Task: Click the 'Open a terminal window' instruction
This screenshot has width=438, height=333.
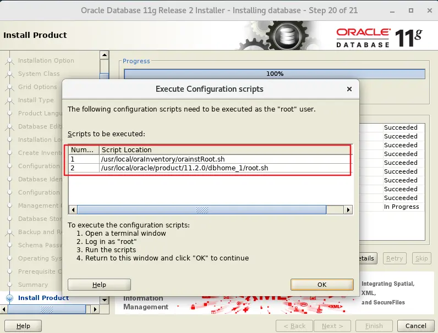Action: [125, 233]
